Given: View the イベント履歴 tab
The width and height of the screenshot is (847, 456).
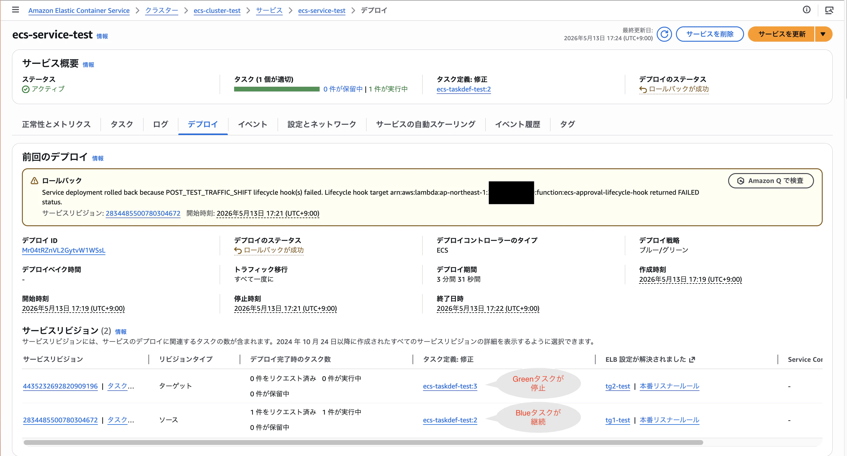Looking at the screenshot, I should point(517,124).
